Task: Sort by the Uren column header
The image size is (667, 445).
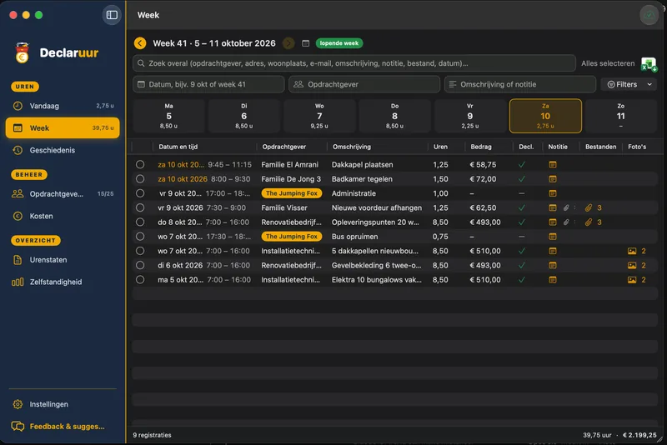Action: coord(440,147)
